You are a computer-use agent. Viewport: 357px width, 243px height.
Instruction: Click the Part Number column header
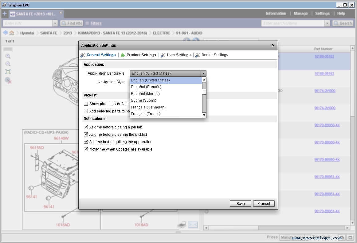[x=323, y=49]
